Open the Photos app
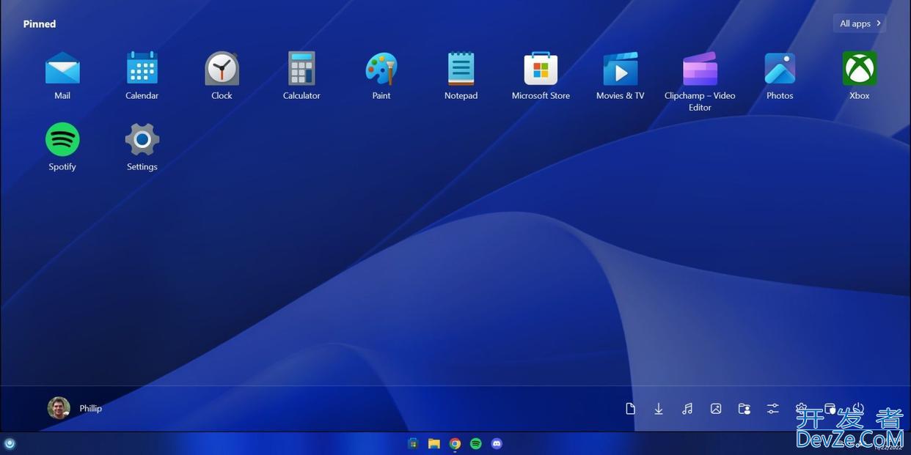911x455 pixels. coord(780,75)
